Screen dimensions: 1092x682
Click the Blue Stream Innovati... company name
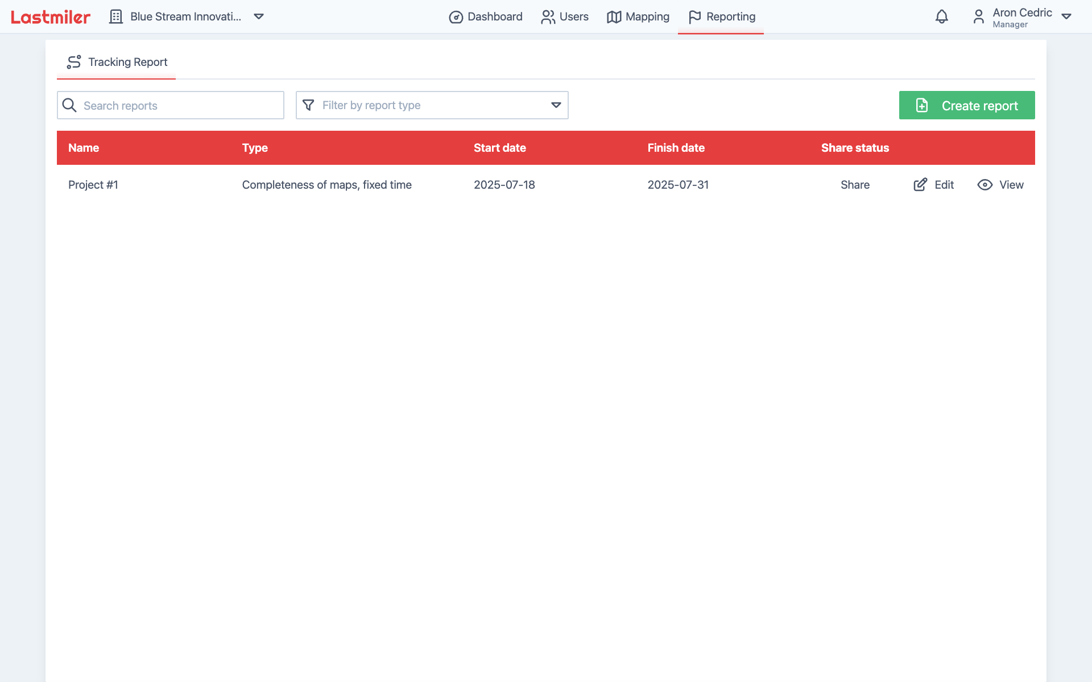pyautogui.click(x=186, y=16)
